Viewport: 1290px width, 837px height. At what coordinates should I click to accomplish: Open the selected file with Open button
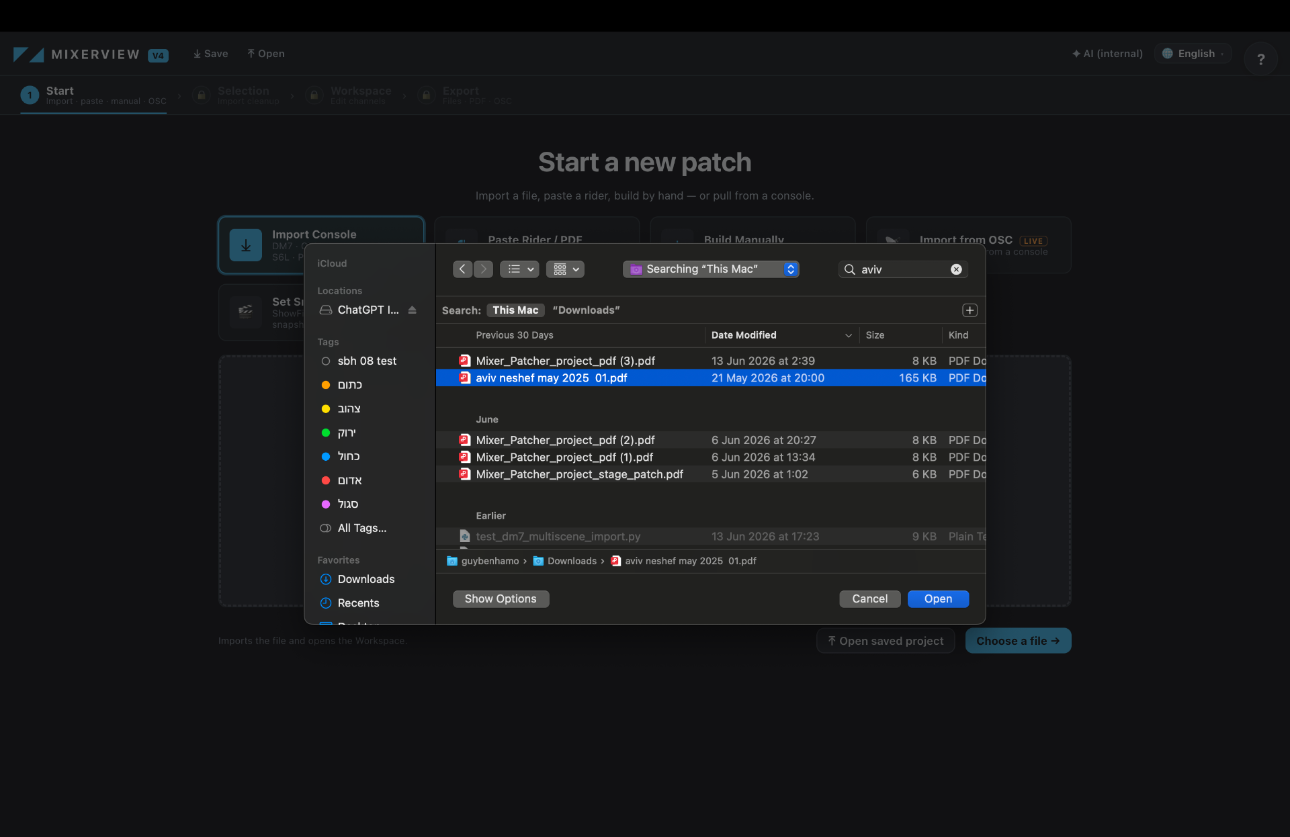tap(938, 599)
